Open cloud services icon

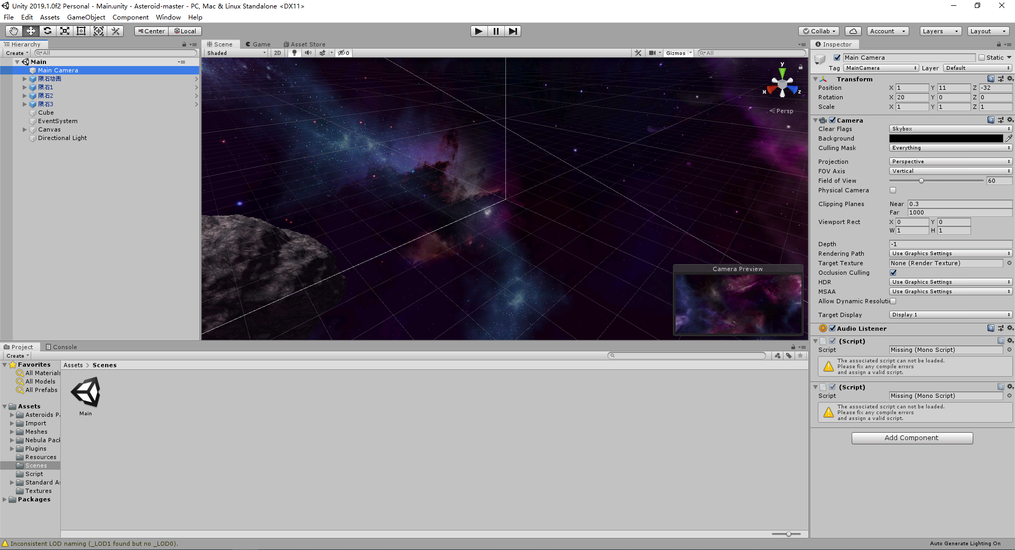pos(853,31)
